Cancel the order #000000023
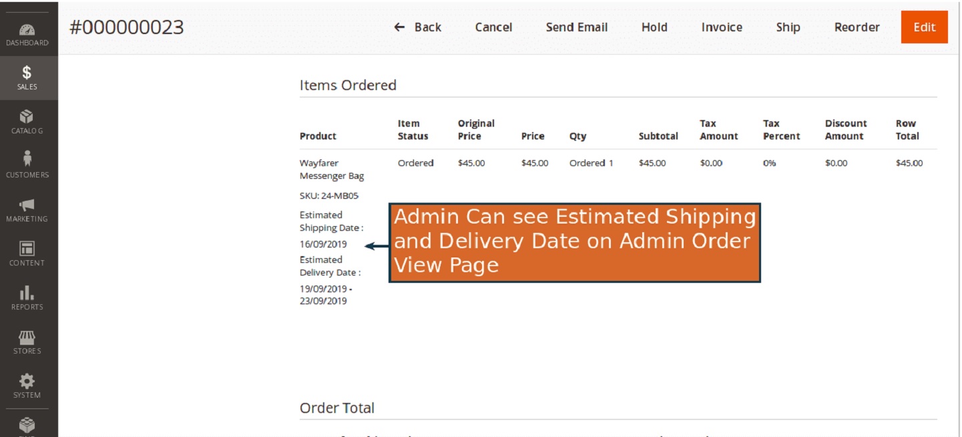Image resolution: width=962 pixels, height=437 pixels. (493, 27)
